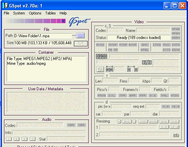Click the render graph icon below IPBS
Screen dimensions: 188x147
[x=100, y=69]
